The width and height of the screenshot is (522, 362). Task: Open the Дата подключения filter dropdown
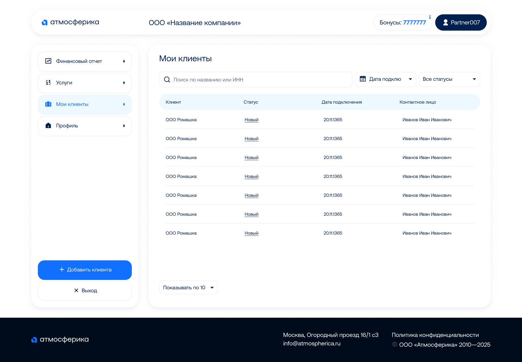click(x=386, y=80)
